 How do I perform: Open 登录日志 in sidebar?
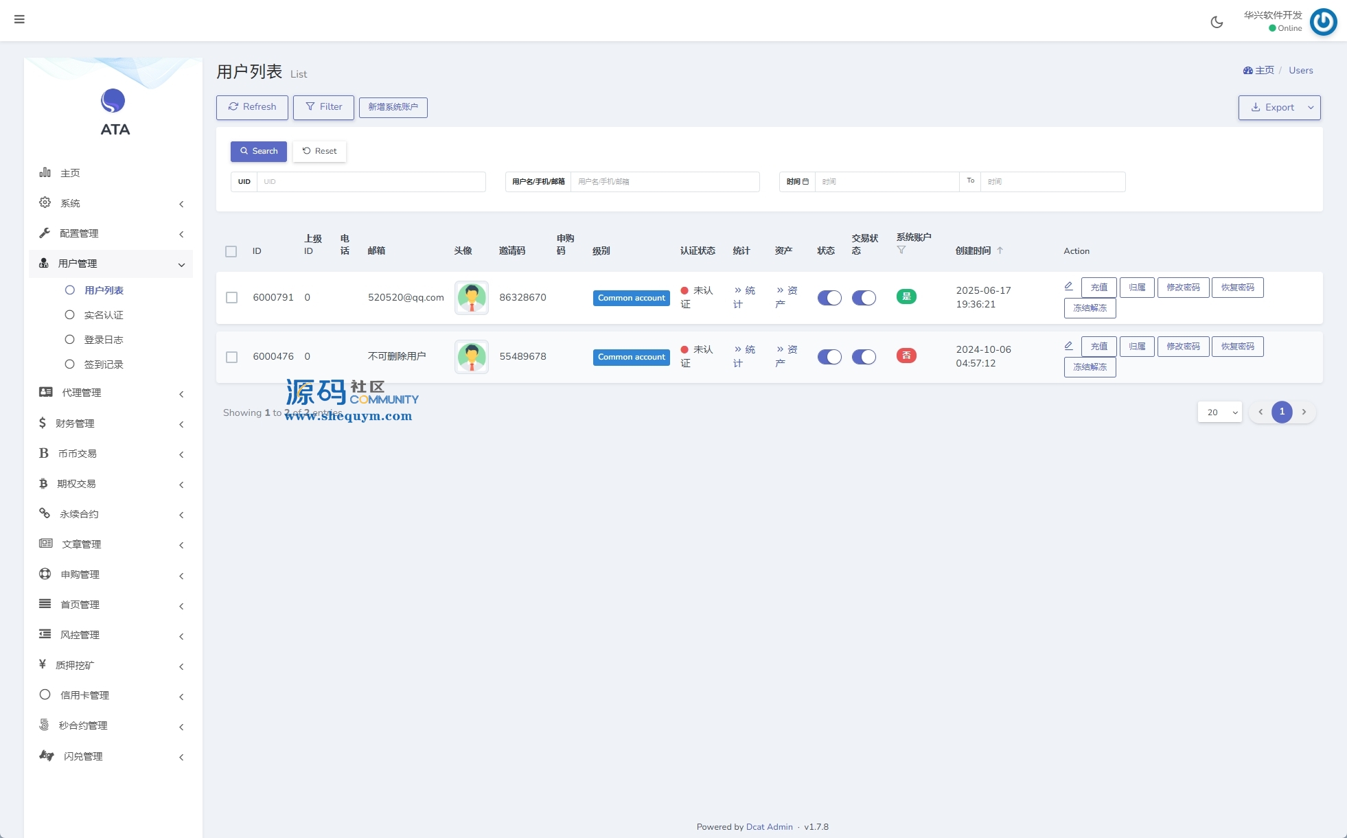click(104, 340)
